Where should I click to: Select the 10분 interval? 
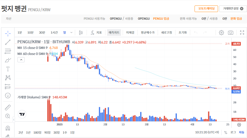pyautogui.click(x=30, y=33)
